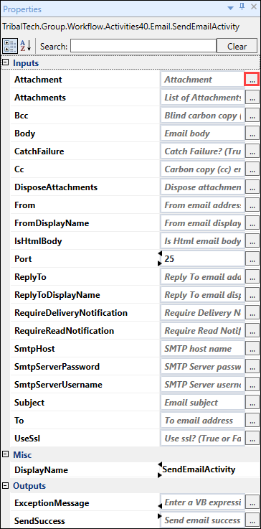Open expression editor for DisposeAttachments

[x=252, y=187]
